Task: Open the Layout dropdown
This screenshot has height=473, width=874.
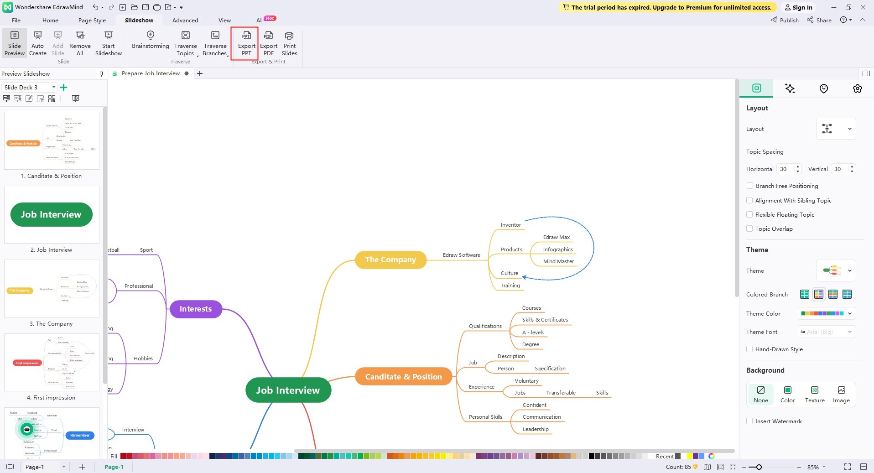Action: pos(836,129)
